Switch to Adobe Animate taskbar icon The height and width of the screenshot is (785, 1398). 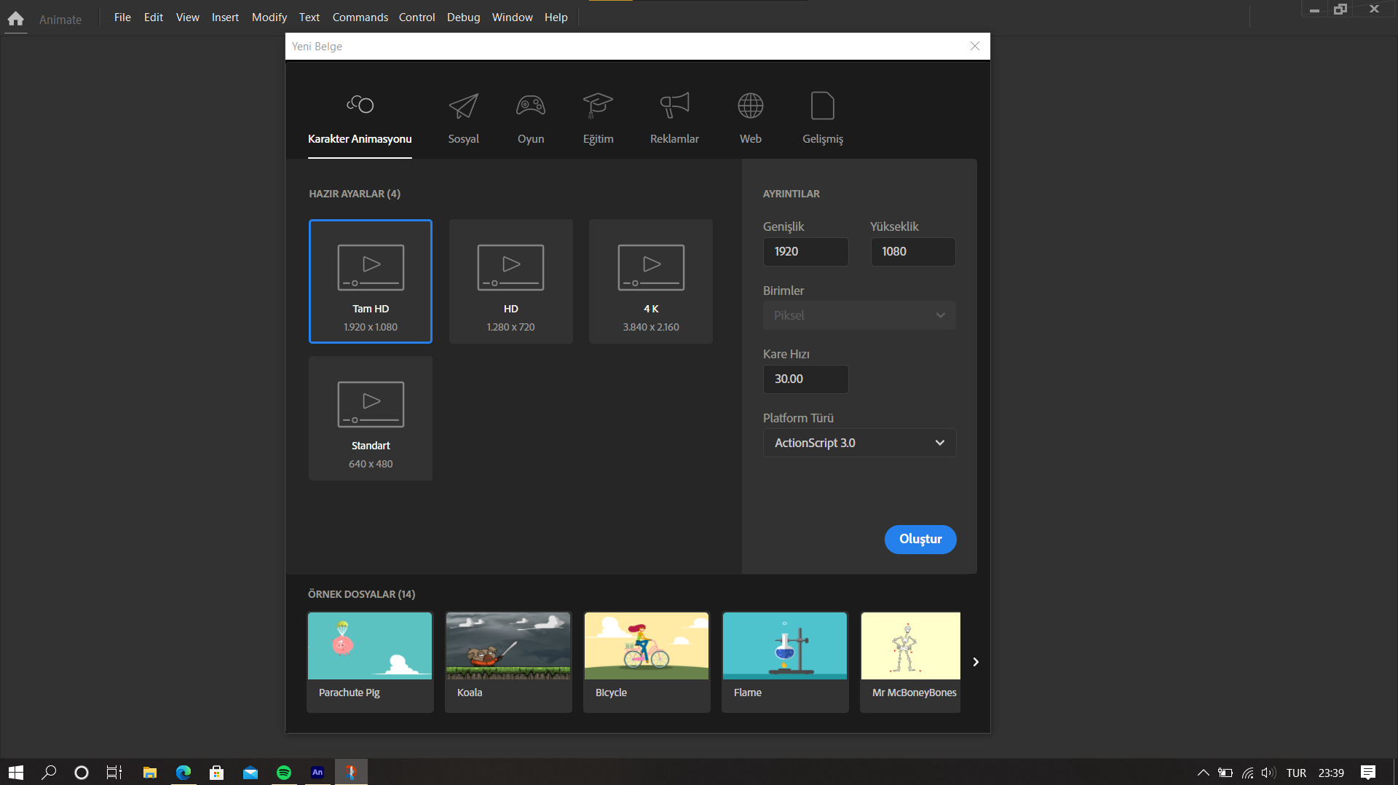pos(317,773)
